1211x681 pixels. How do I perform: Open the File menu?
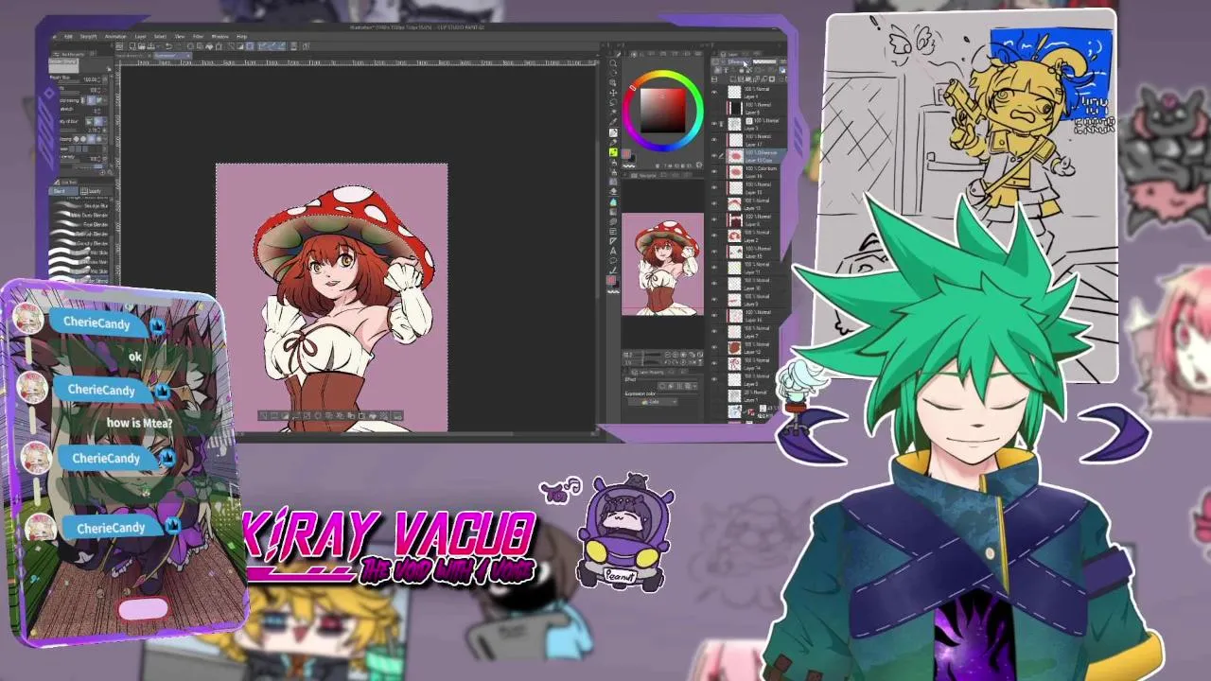click(x=54, y=37)
